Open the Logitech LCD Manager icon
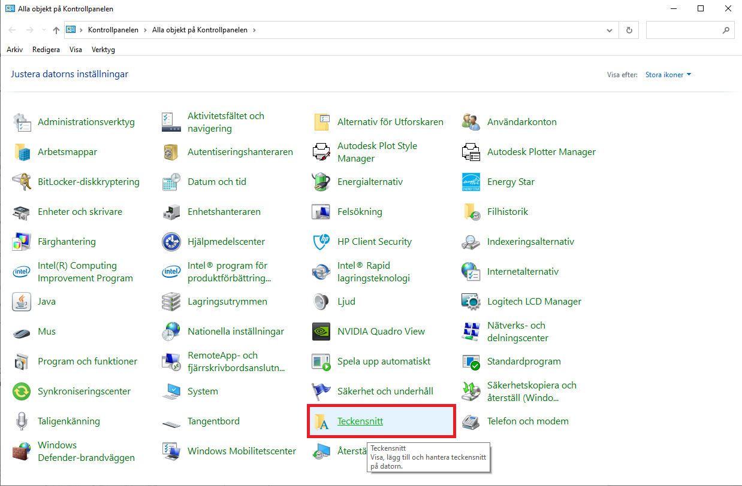This screenshot has height=486, width=742. click(x=471, y=302)
